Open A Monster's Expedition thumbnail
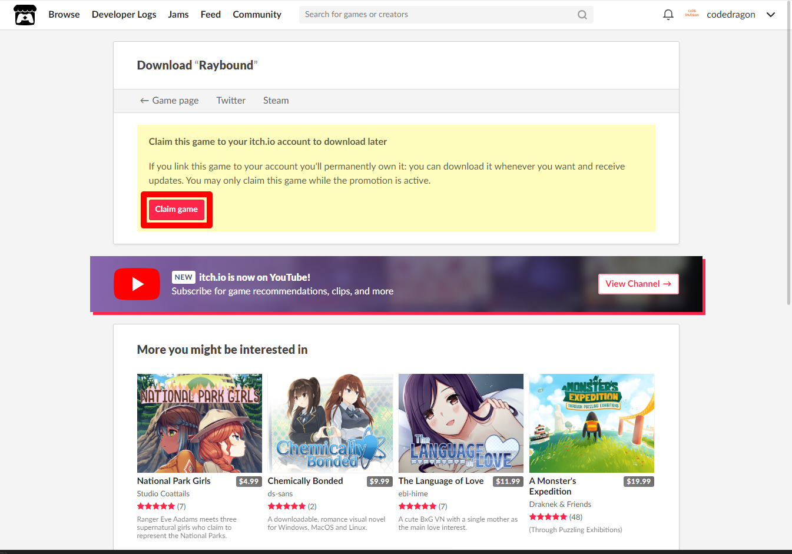Image resolution: width=792 pixels, height=554 pixels. point(592,423)
